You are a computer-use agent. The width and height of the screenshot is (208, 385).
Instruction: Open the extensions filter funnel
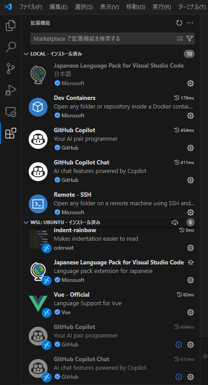click(189, 39)
